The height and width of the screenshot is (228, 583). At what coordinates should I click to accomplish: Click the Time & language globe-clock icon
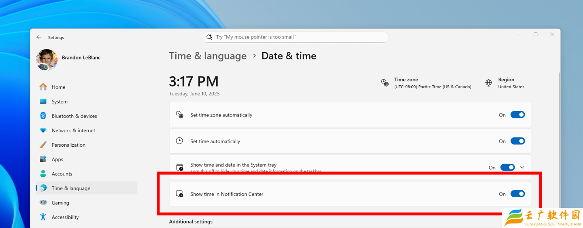(x=43, y=188)
